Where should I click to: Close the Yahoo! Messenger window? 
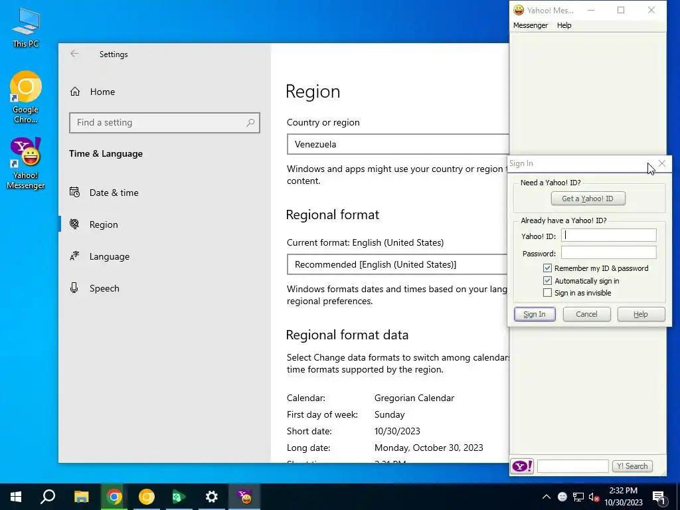pyautogui.click(x=651, y=10)
